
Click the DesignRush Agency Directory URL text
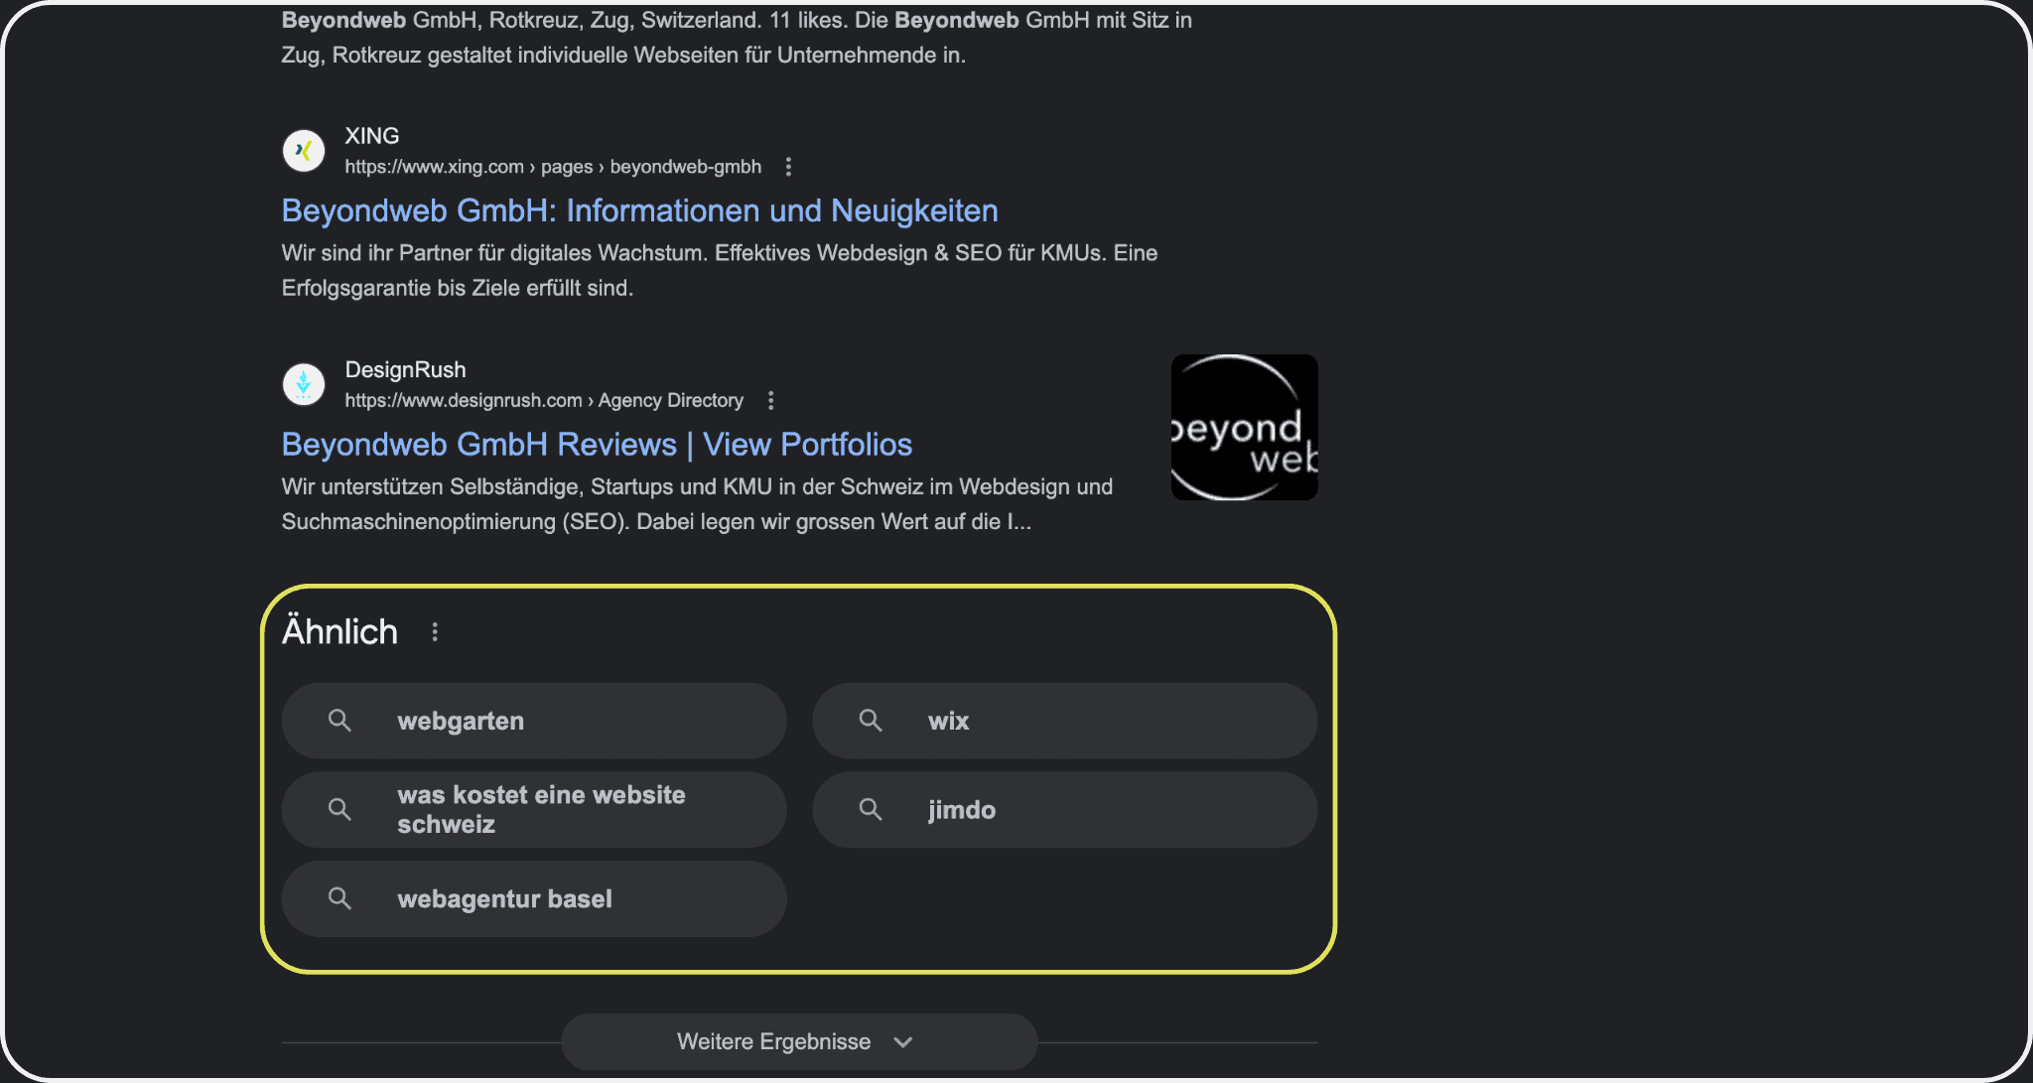[x=544, y=401]
